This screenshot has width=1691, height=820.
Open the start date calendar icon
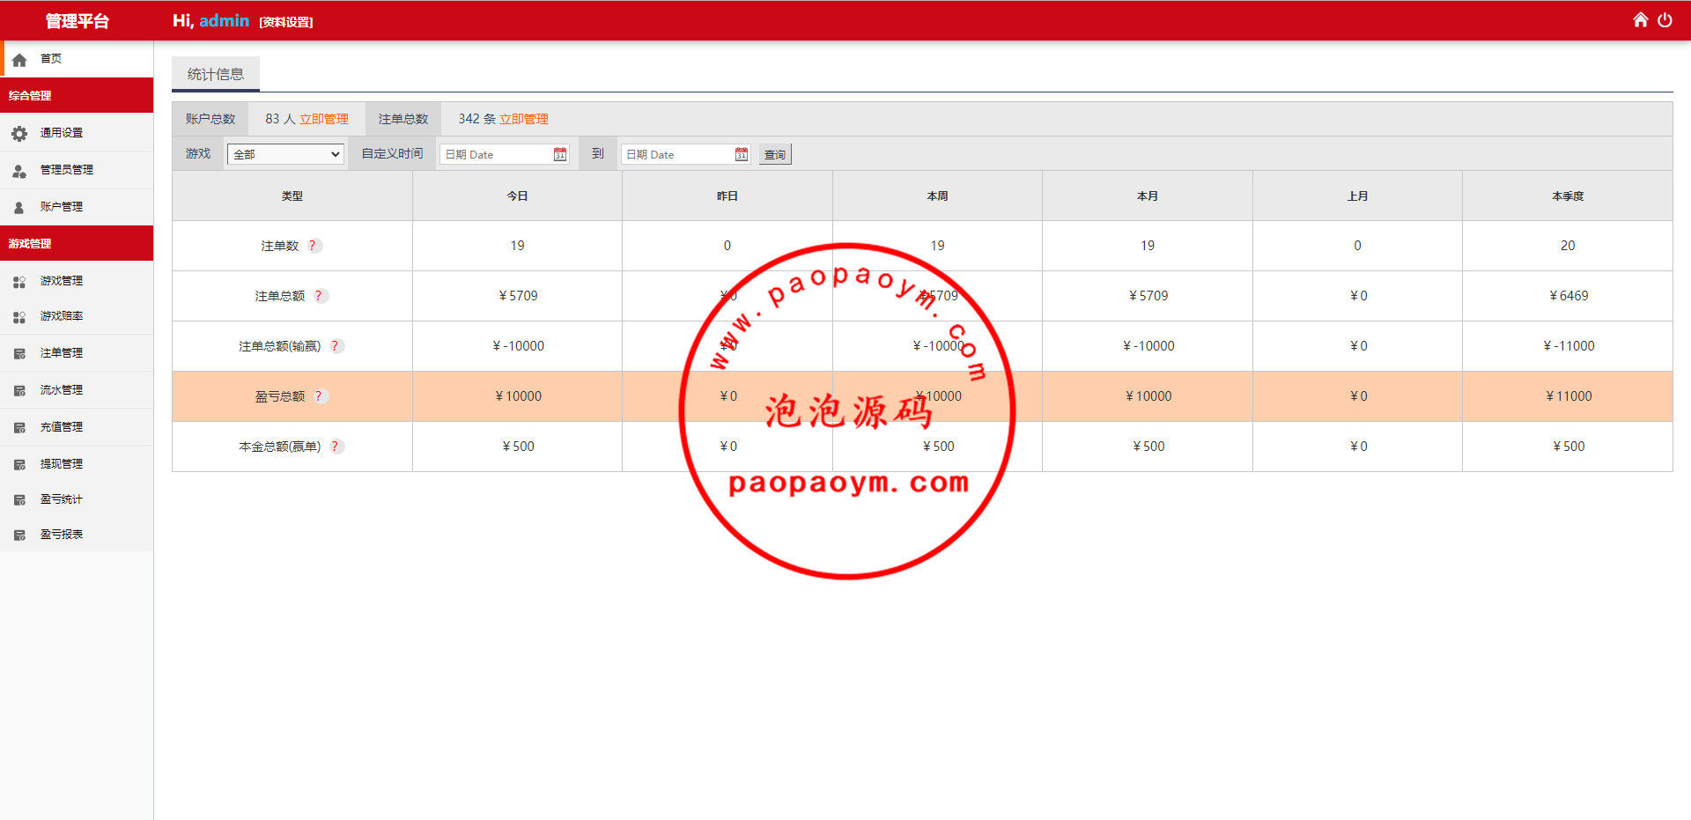[560, 154]
